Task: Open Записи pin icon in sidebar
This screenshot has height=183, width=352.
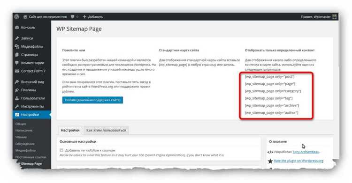Action: click(17, 38)
